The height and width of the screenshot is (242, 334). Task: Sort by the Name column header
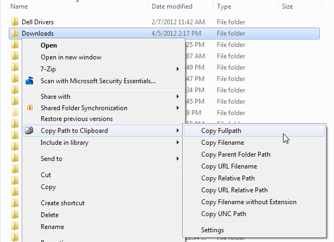[x=19, y=6]
